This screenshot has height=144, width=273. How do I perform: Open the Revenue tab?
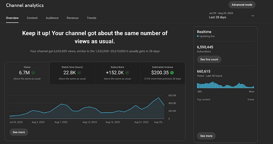[x=72, y=18]
